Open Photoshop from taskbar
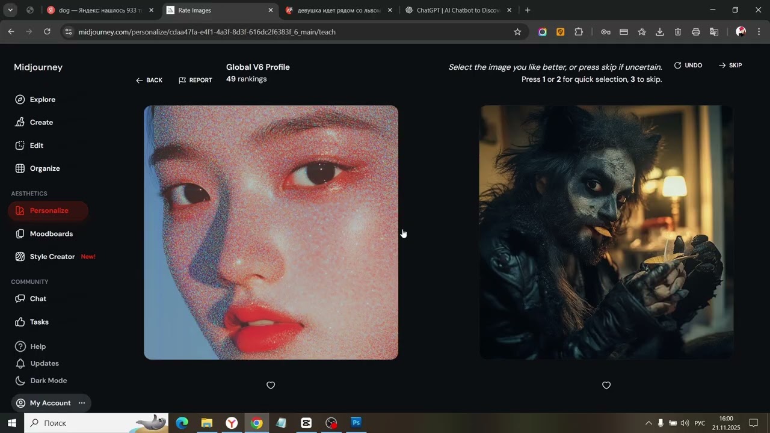The height and width of the screenshot is (433, 770). point(356,423)
